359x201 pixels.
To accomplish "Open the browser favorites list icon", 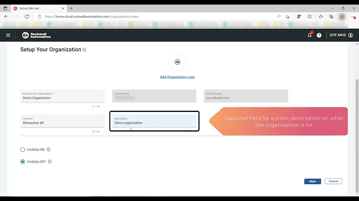I will 321,16.
